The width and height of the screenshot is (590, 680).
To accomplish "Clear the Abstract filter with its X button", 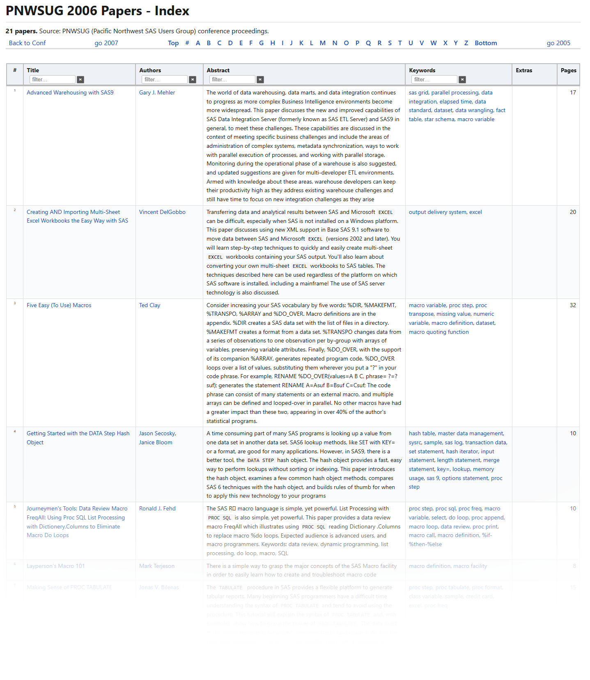I will (x=260, y=80).
